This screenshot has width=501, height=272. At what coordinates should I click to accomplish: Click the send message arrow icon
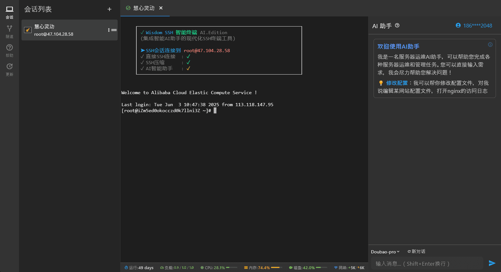(x=492, y=263)
